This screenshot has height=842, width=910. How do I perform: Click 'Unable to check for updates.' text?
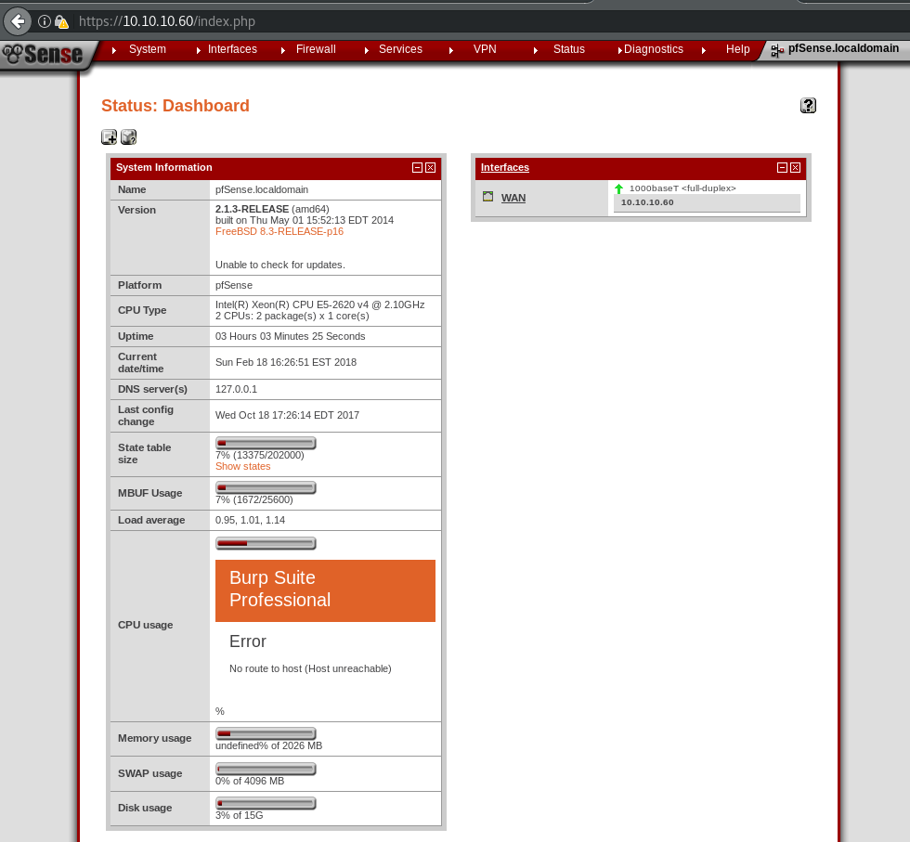coord(280,266)
